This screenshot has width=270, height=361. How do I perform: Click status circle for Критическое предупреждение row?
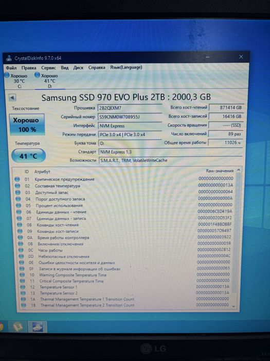click(17, 179)
